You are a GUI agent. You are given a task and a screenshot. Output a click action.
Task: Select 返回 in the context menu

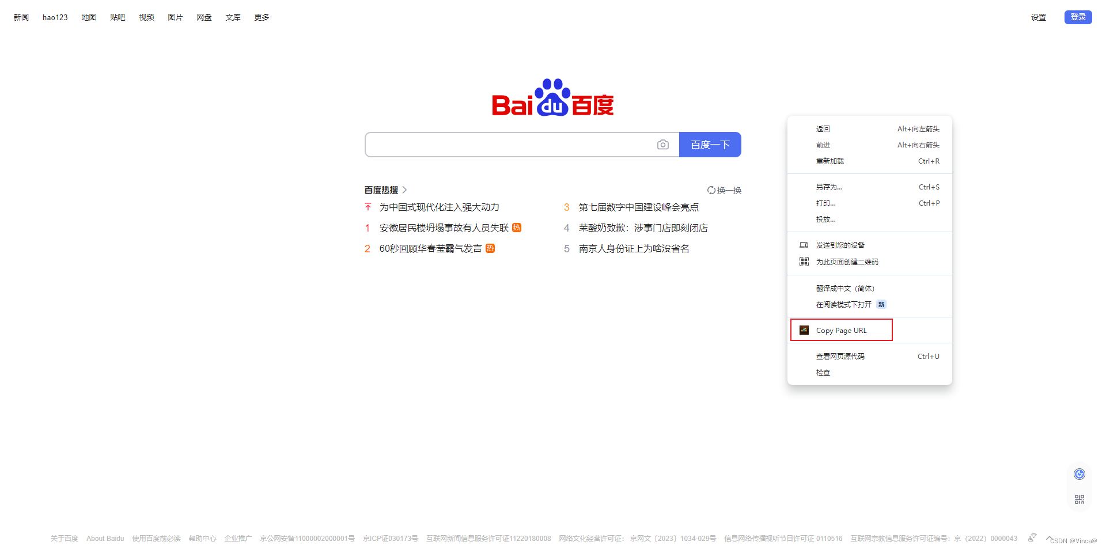[x=870, y=129]
